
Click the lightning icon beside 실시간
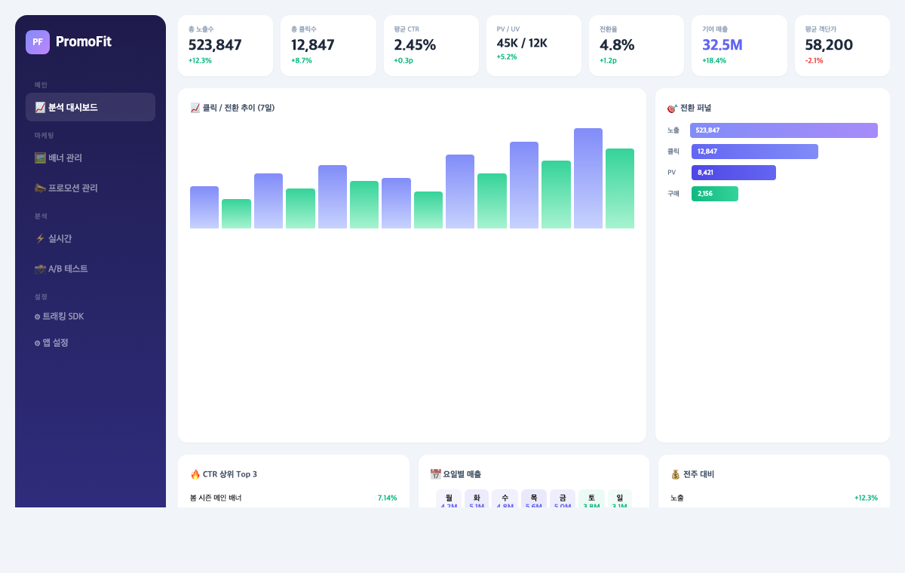(40, 238)
